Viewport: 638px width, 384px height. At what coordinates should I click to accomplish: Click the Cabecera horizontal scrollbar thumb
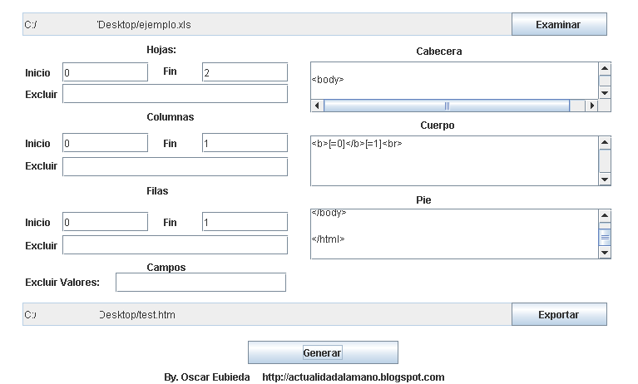point(447,106)
